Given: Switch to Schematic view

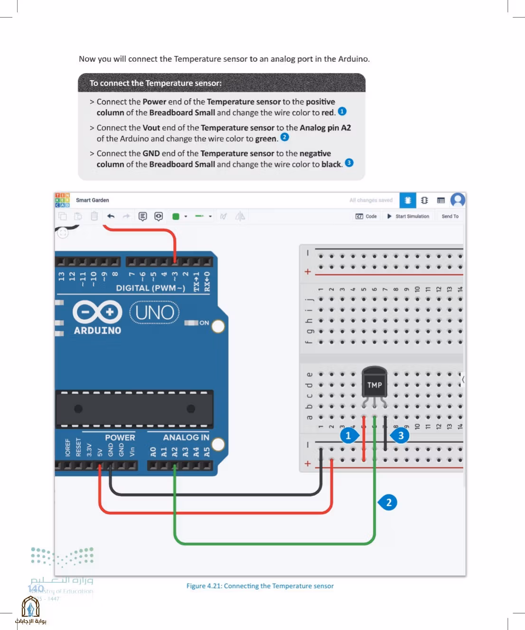Looking at the screenshot, I should point(424,200).
